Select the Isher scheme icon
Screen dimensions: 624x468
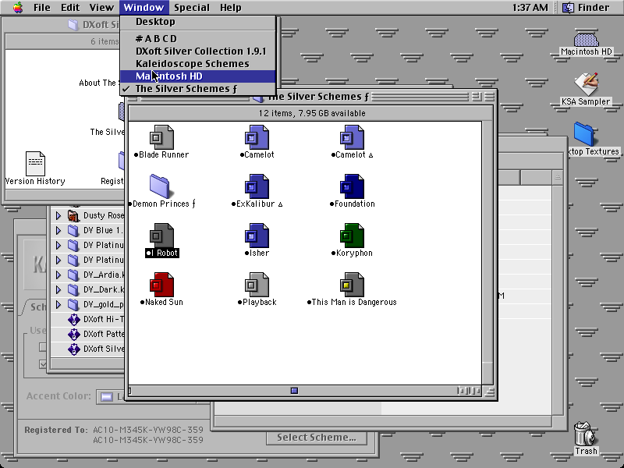click(257, 236)
